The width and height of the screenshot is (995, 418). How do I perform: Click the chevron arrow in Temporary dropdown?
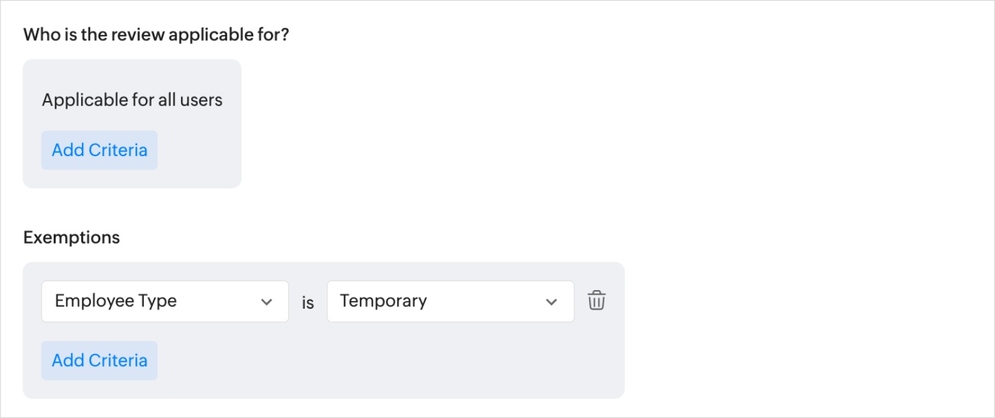pyautogui.click(x=551, y=302)
